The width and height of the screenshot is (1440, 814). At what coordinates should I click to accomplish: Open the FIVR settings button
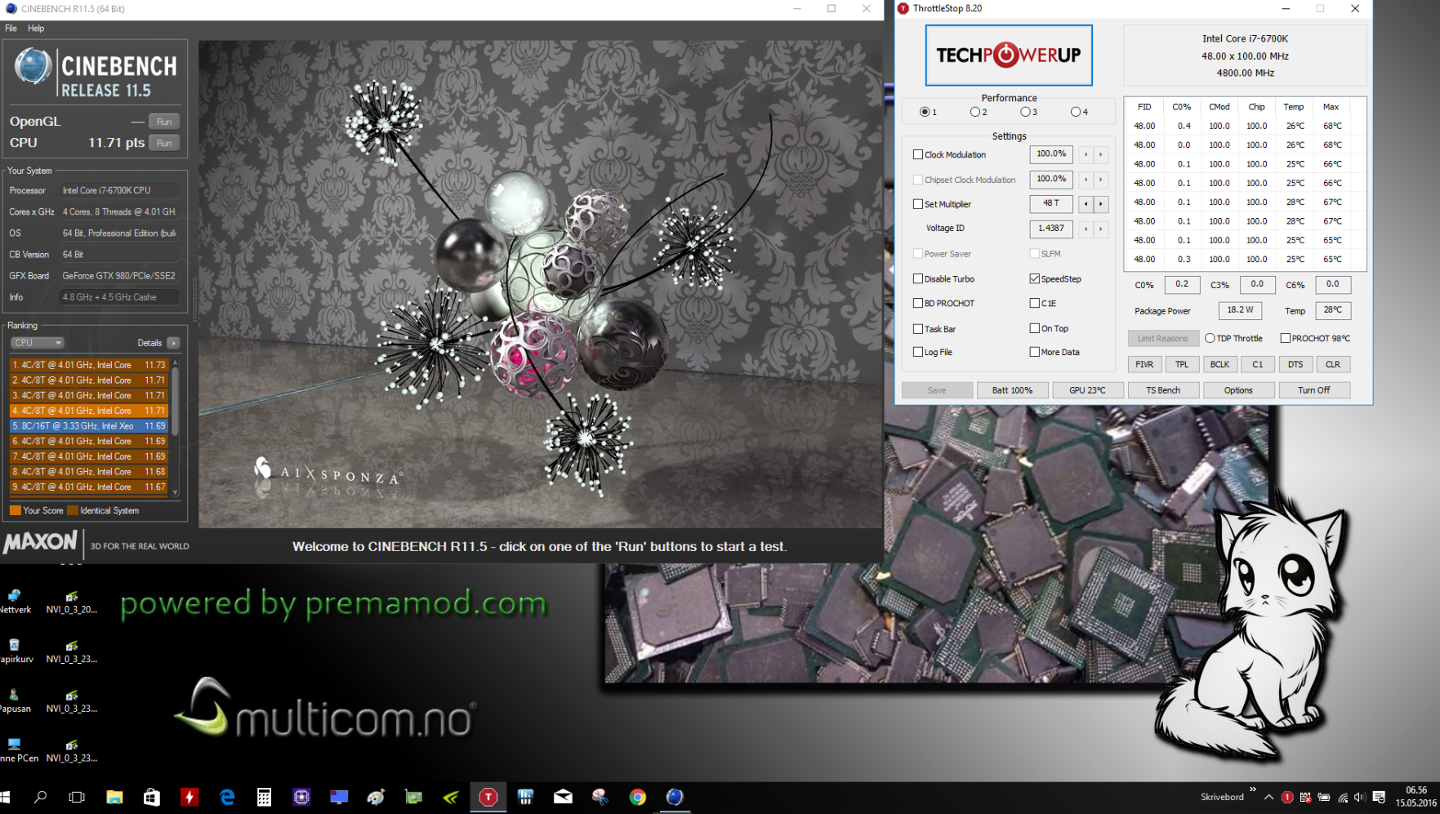[1144, 364]
